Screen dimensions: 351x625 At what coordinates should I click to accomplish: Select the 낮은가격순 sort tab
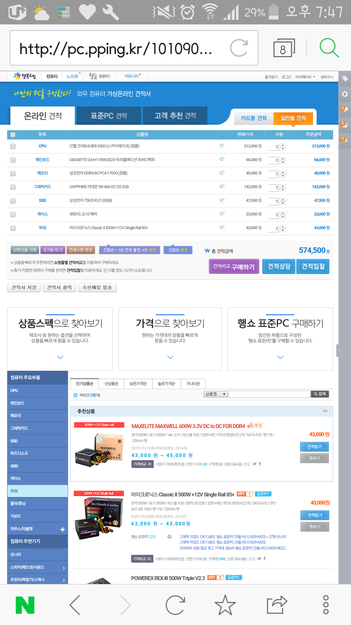tap(138, 384)
